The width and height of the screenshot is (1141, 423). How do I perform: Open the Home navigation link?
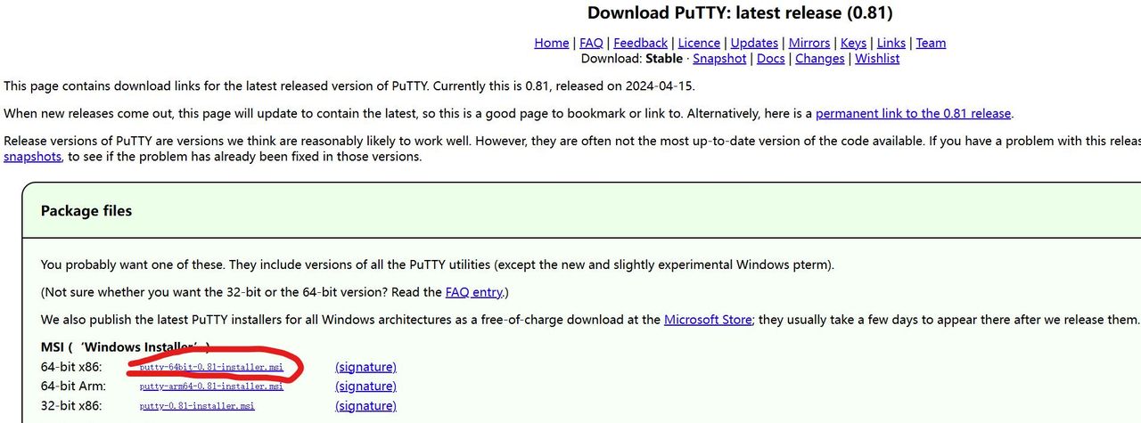click(x=551, y=43)
